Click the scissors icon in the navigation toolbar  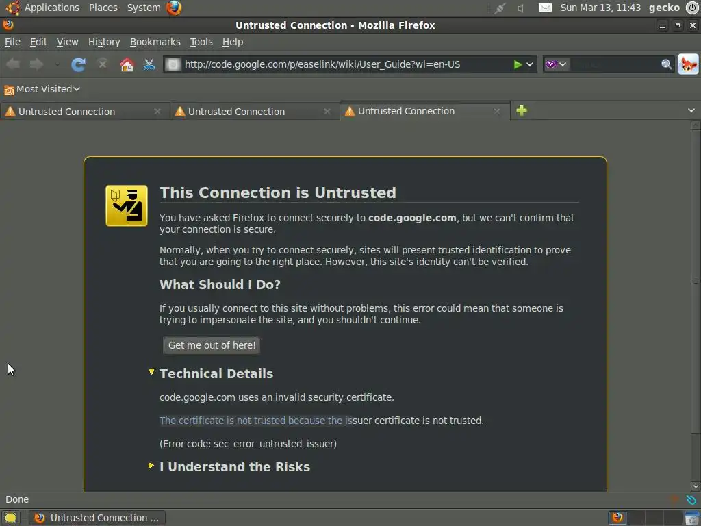point(149,64)
